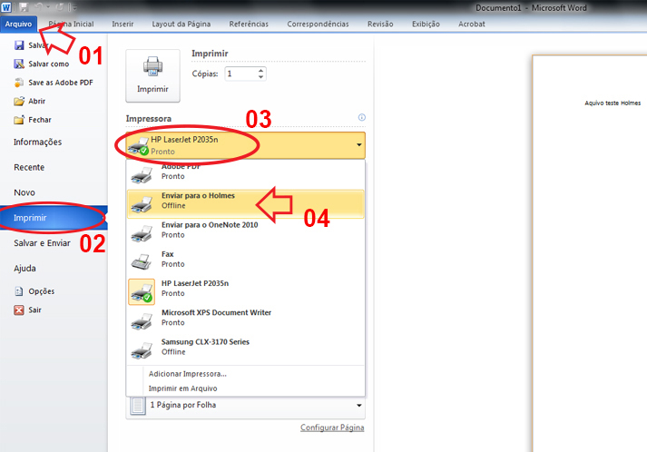The image size is (647, 452).
Task: Choose Enviar para o Holmes printer
Action: click(246, 204)
